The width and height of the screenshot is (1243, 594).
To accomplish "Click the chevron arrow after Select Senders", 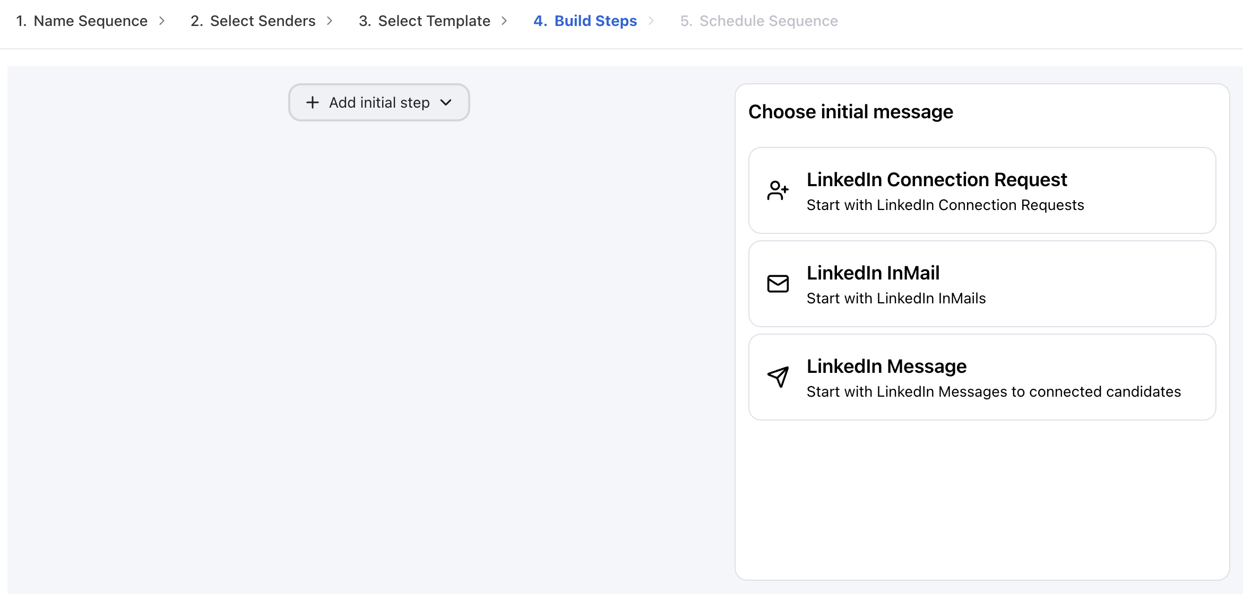I will tap(330, 21).
